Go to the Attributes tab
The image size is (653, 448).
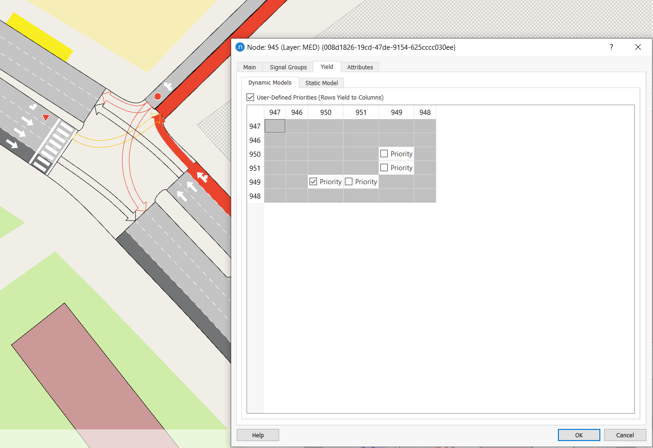click(360, 67)
